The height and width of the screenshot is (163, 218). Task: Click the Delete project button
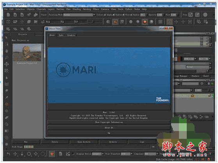tap(55, 142)
